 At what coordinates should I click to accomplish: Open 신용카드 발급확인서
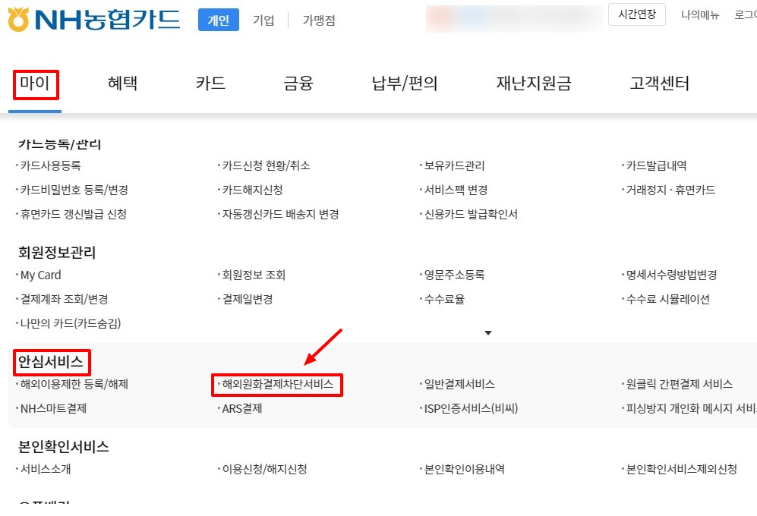(471, 214)
